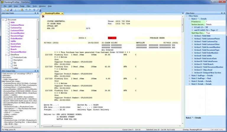Click the Paste clipboard toolbar icon
227x132 pixels.
click(x=22, y=10)
